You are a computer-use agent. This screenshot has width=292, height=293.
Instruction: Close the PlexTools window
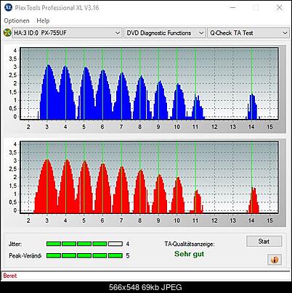point(279,7)
